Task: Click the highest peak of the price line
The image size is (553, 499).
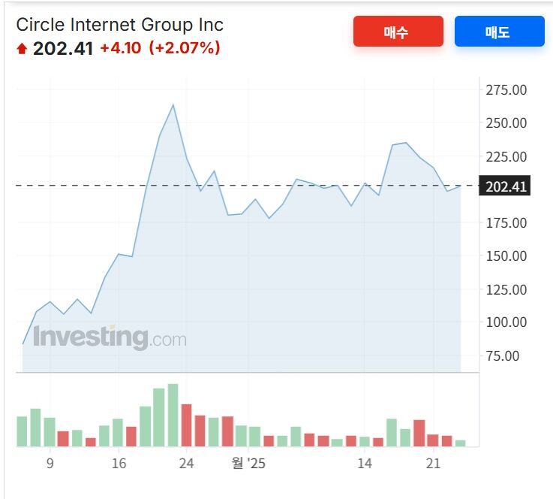Action: click(x=173, y=105)
